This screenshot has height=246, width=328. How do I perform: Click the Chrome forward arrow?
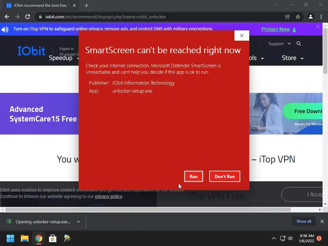[17, 17]
